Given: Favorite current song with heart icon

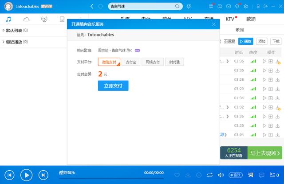Looking at the screenshot, I should [x=177, y=175].
